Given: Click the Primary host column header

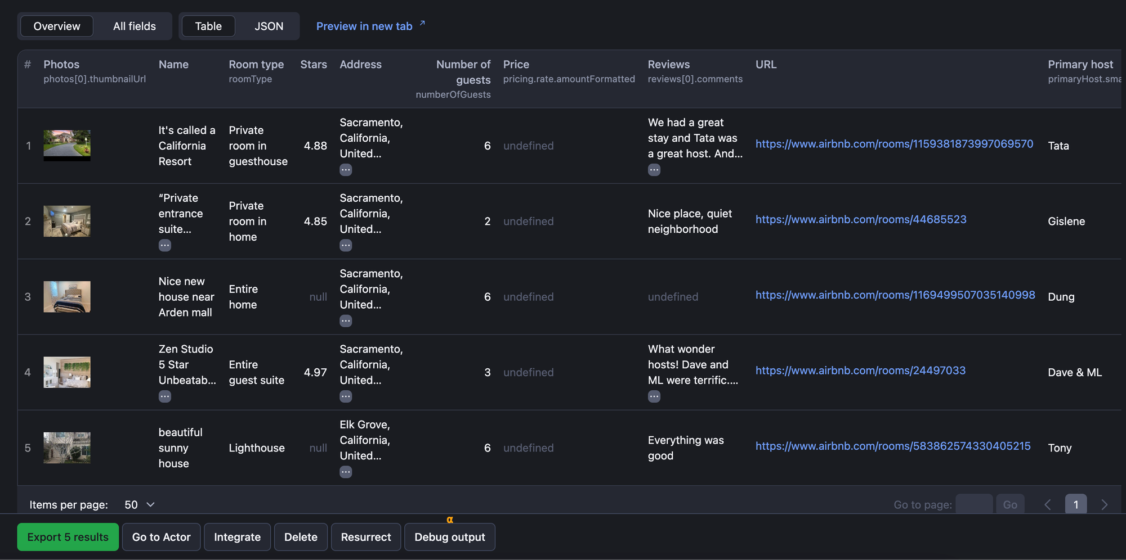Looking at the screenshot, I should (1080, 65).
